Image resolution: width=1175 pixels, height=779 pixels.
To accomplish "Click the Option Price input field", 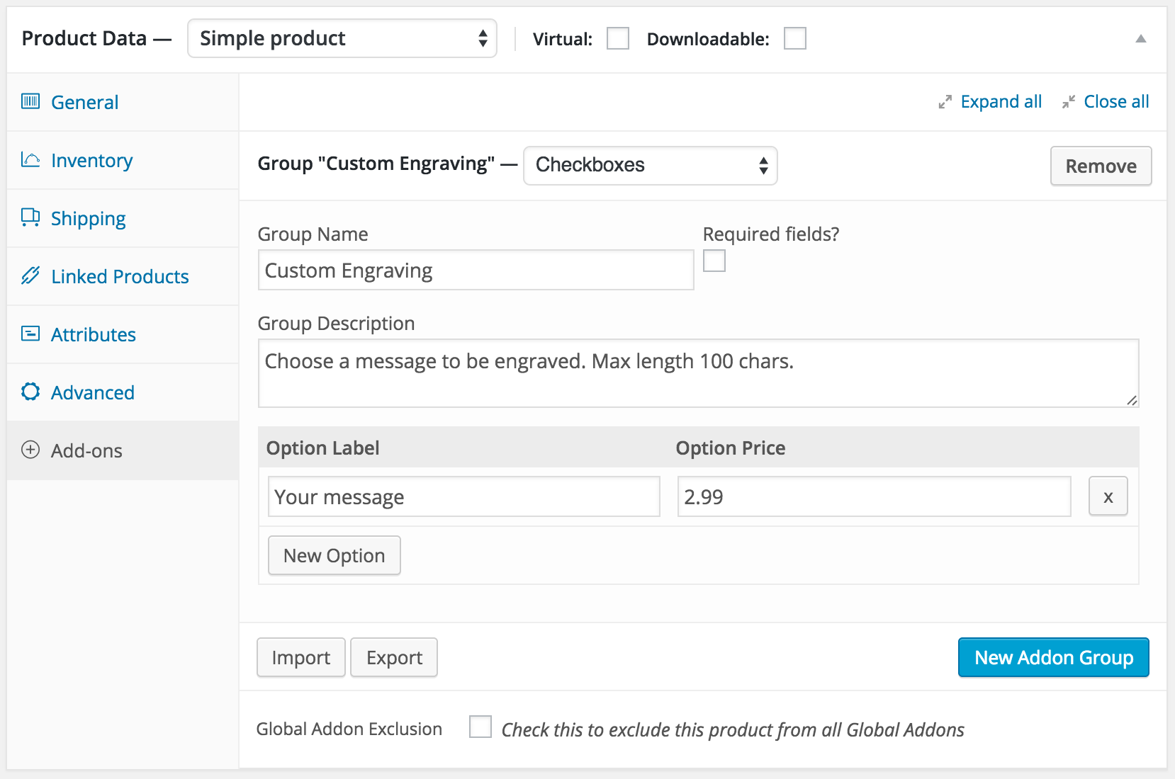I will click(873, 496).
